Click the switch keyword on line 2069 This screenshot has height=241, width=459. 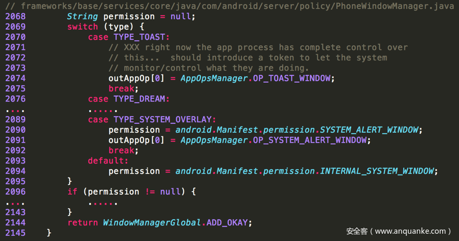[82, 27]
